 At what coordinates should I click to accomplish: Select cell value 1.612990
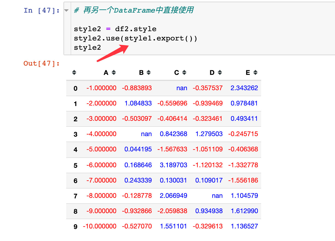(x=244, y=211)
